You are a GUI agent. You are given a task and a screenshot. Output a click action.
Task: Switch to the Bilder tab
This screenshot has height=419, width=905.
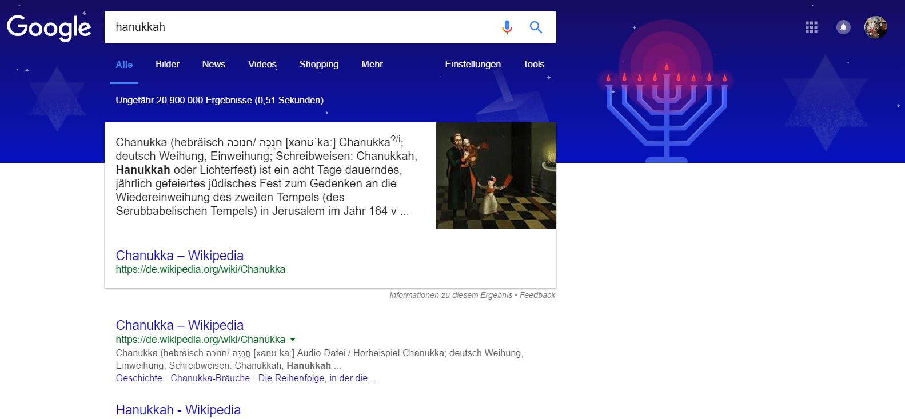(168, 65)
